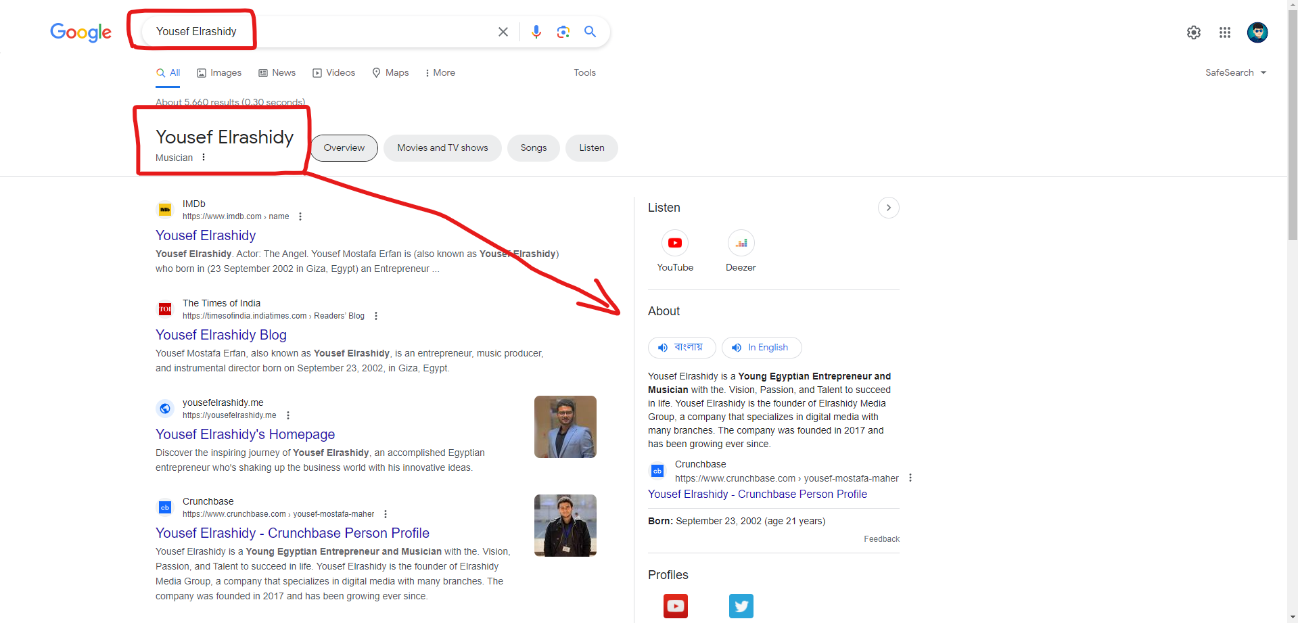This screenshot has height=623, width=1298.
Task: Open quick settings gear icon
Action: coord(1194,32)
